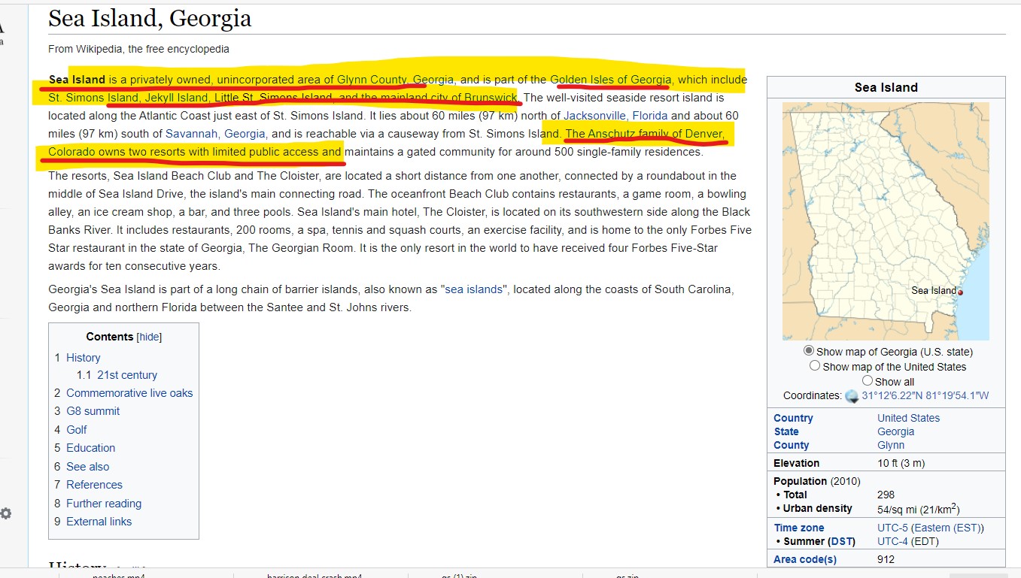Screen dimensions: 1021x578
Task: Go to History section in contents
Action: click(x=83, y=358)
